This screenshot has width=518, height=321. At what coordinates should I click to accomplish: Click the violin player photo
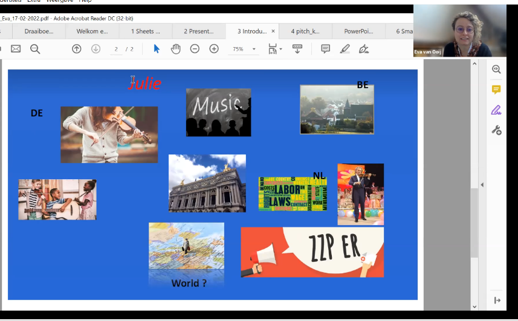pyautogui.click(x=109, y=135)
